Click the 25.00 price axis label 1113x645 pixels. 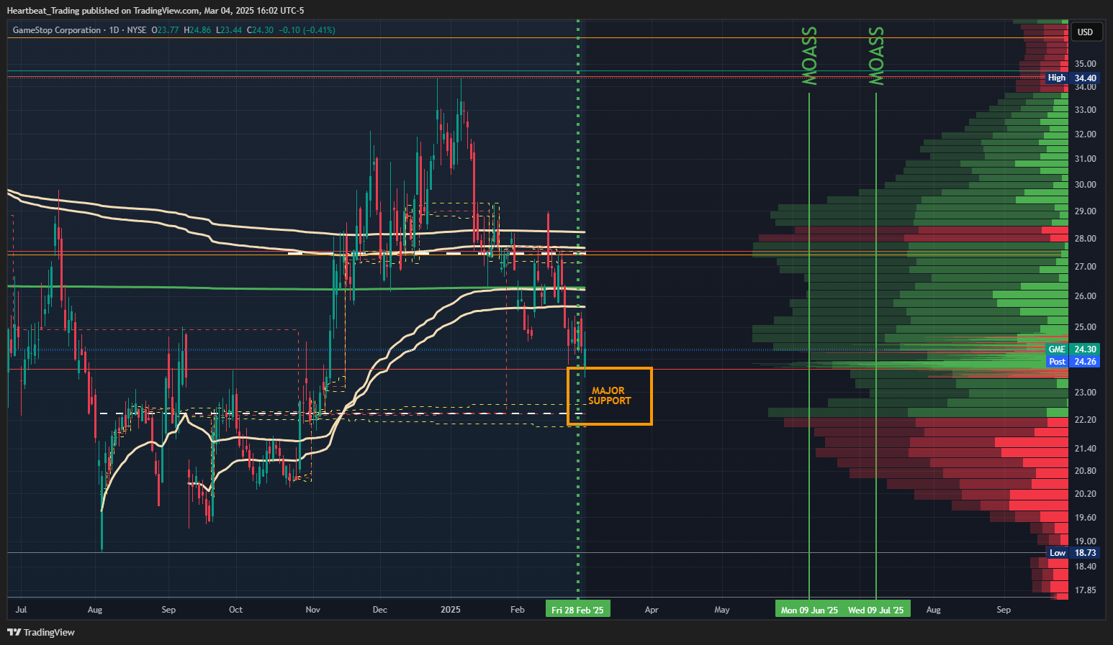(x=1085, y=327)
